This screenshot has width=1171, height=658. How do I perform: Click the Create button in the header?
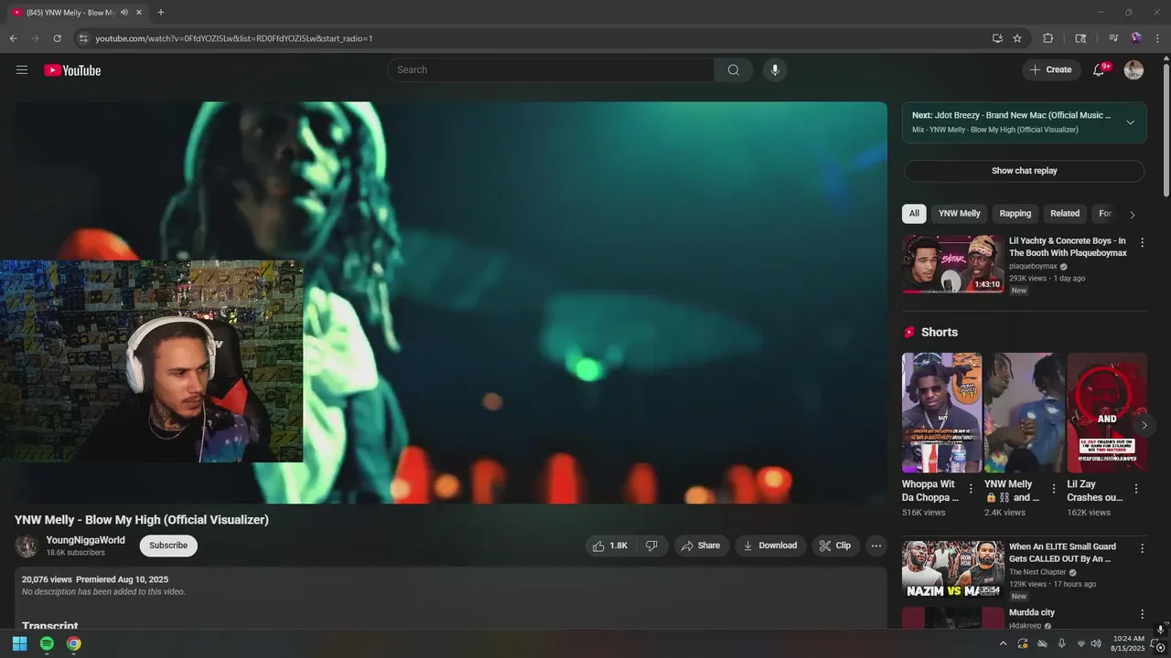click(x=1051, y=70)
